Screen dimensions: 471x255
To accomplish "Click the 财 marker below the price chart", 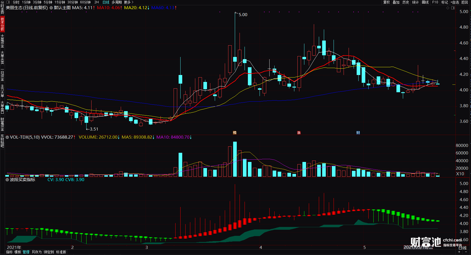I will tap(358, 133).
